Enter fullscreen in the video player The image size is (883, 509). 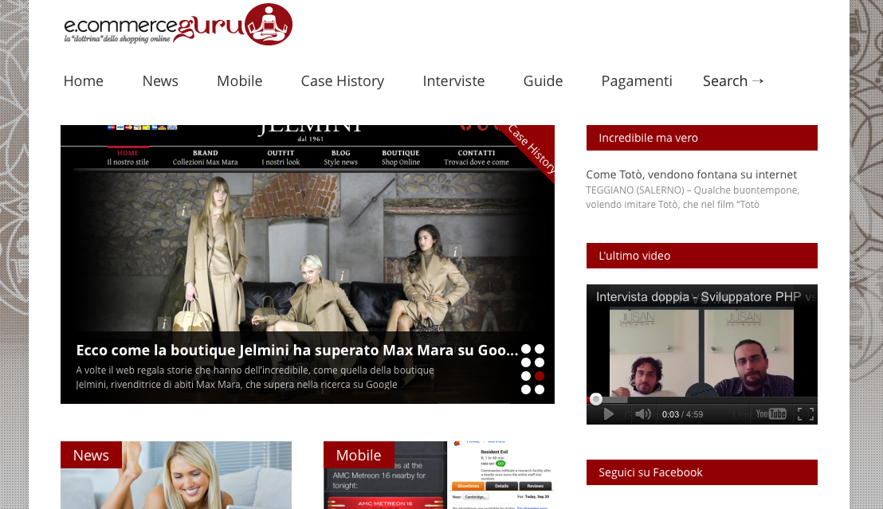click(806, 414)
